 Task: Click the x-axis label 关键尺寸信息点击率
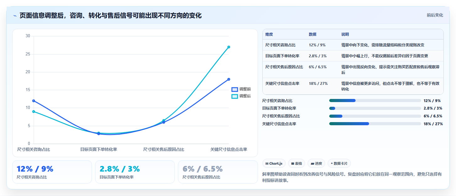tap(229, 150)
